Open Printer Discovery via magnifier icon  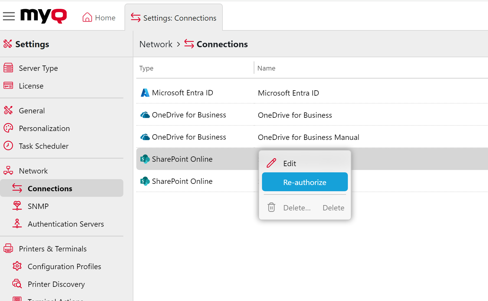point(17,284)
